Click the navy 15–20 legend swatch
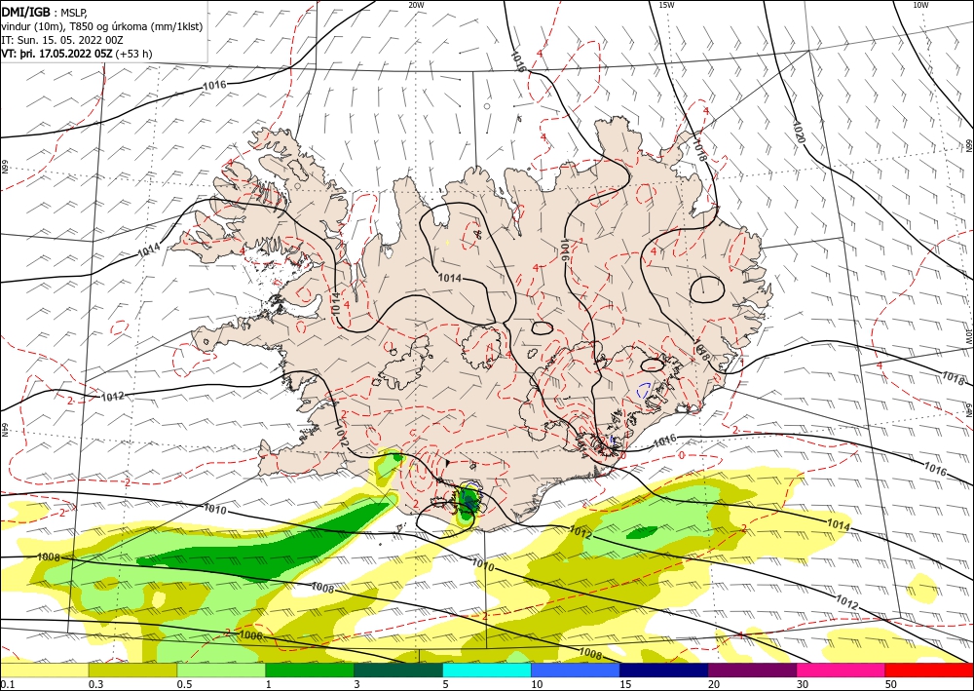 664,670
